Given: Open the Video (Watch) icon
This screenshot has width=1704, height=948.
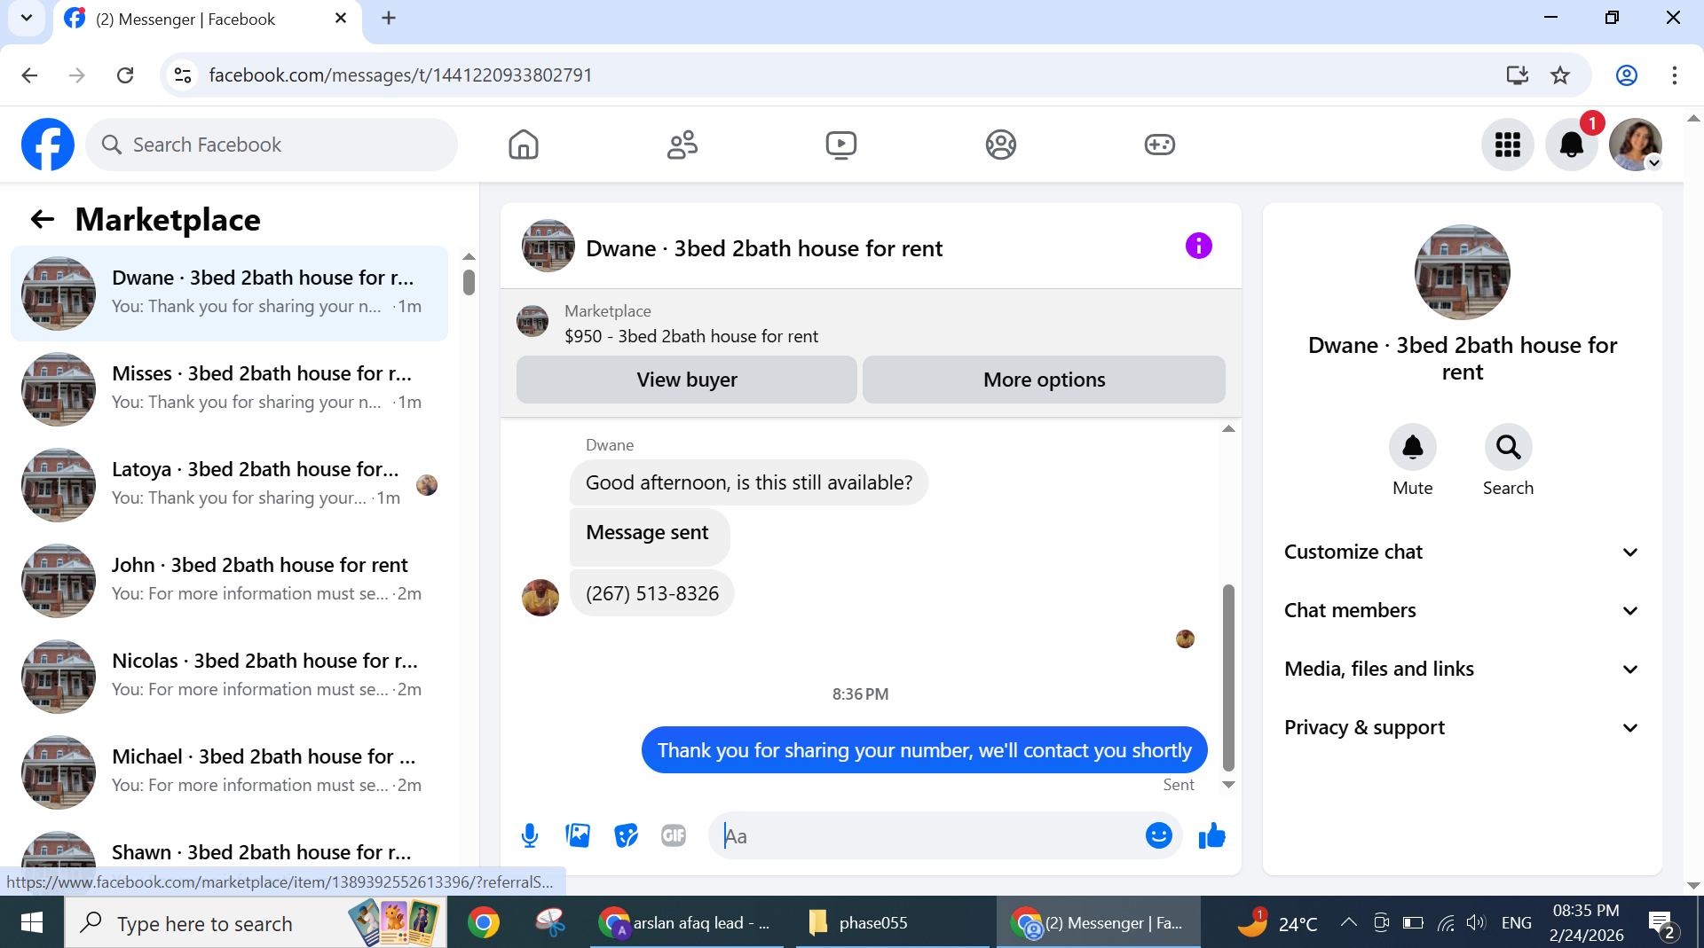Looking at the screenshot, I should [841, 145].
